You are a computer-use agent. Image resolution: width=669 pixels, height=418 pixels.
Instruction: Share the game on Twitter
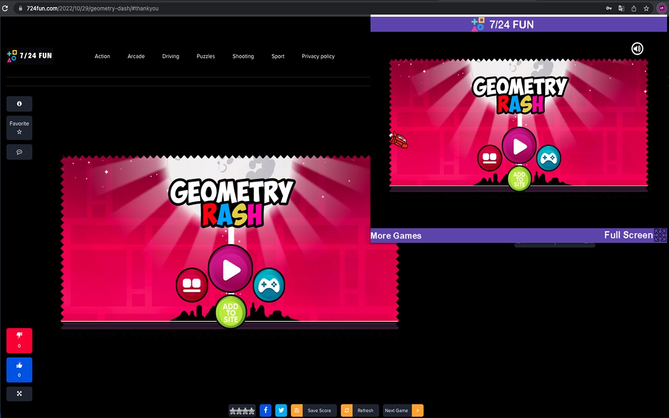pyautogui.click(x=281, y=410)
